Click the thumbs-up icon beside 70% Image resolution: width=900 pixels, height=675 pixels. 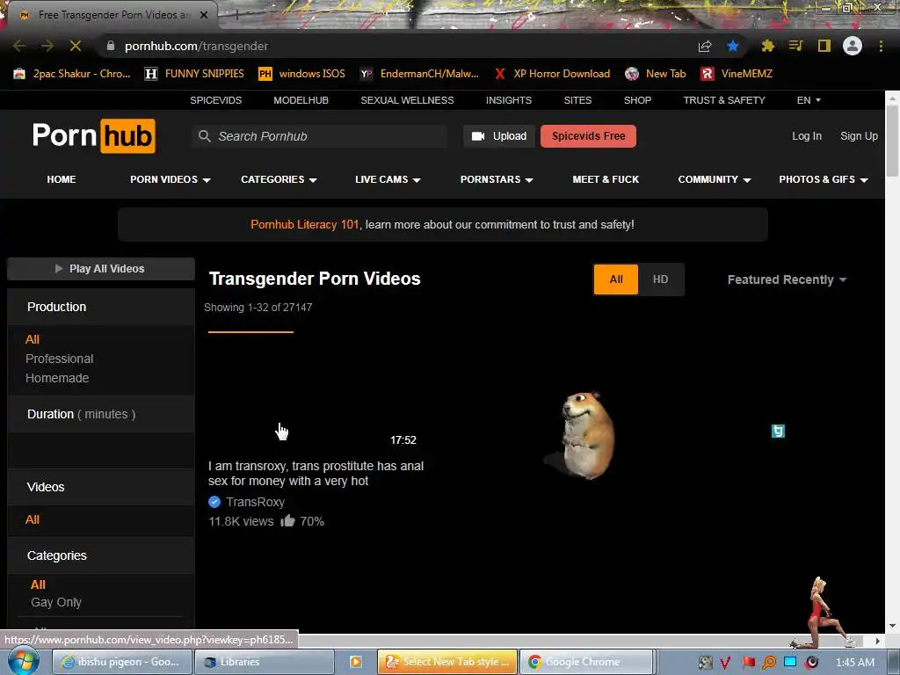point(287,520)
